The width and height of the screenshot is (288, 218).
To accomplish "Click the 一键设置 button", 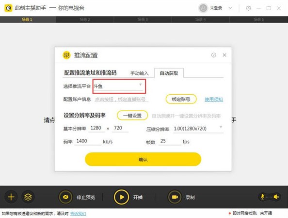I will pos(132,116).
